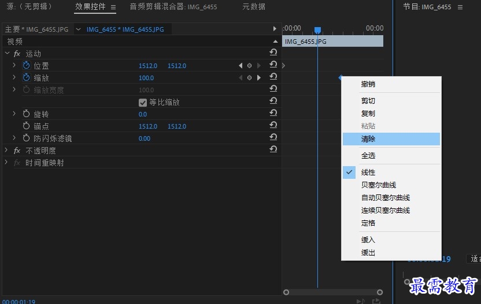481x304 pixels.
Task: Go to next 缩放 keyframe
Action: tap(258, 78)
